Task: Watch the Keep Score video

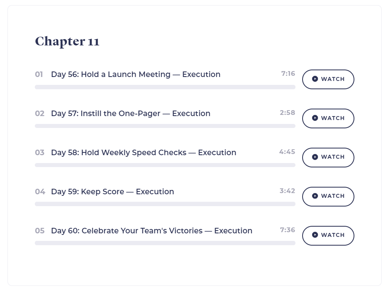Action: (328, 196)
